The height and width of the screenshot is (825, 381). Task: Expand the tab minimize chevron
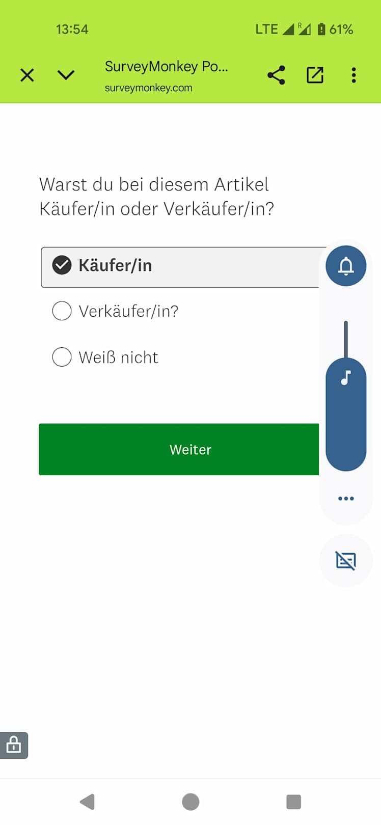(x=66, y=75)
